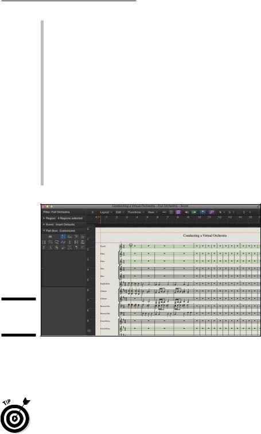This screenshot has height=434, width=261.
Task: Select the highlighted notes group in Part Box
Action: click(63, 237)
